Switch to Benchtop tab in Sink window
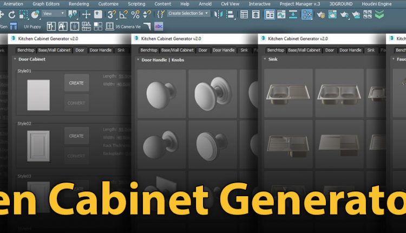 [x=274, y=50]
